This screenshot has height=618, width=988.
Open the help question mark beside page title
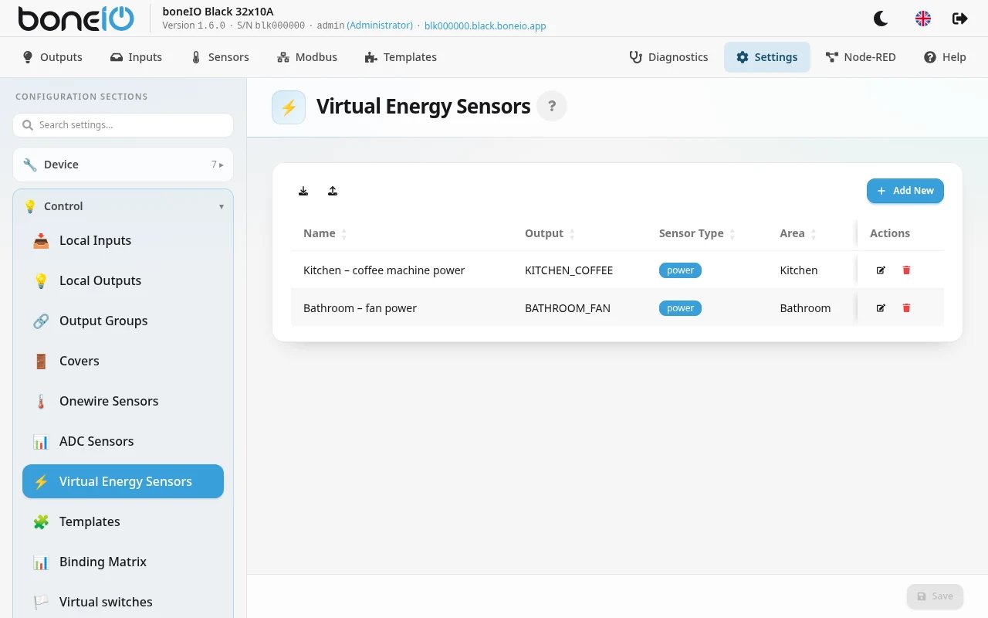coord(552,107)
